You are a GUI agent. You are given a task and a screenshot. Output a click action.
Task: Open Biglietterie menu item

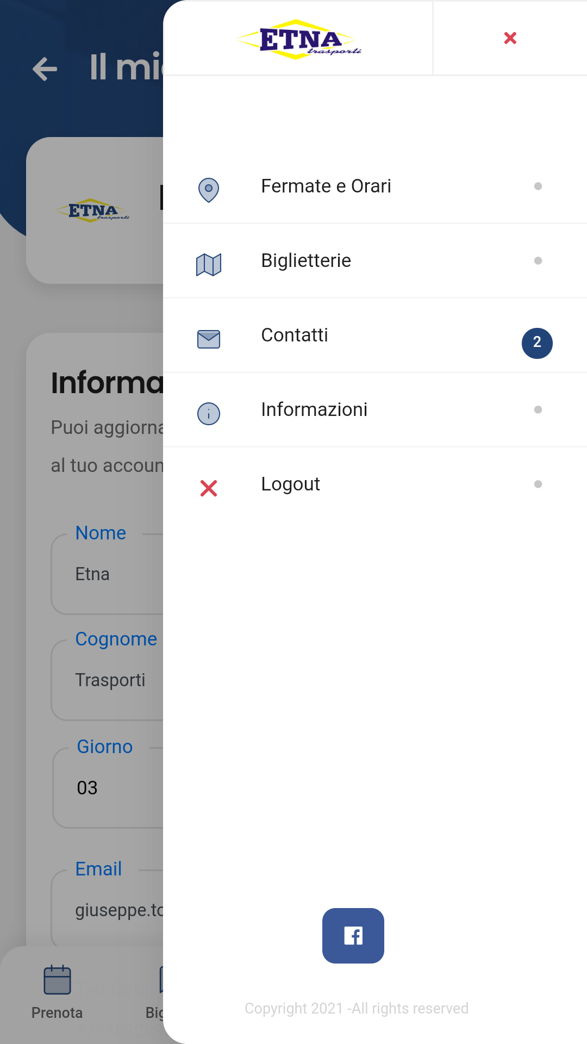tap(306, 261)
